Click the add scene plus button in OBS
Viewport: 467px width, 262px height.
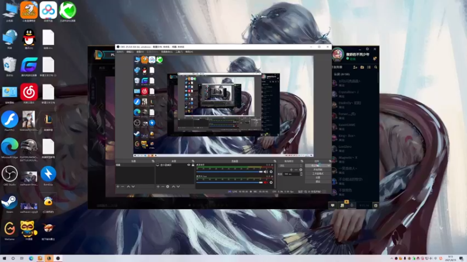[x=118, y=186]
